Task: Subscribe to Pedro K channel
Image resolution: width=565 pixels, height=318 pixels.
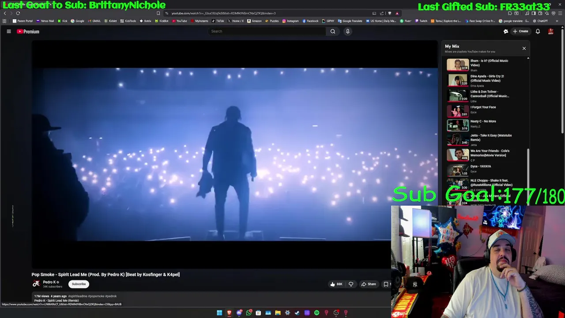Action: pos(79,284)
